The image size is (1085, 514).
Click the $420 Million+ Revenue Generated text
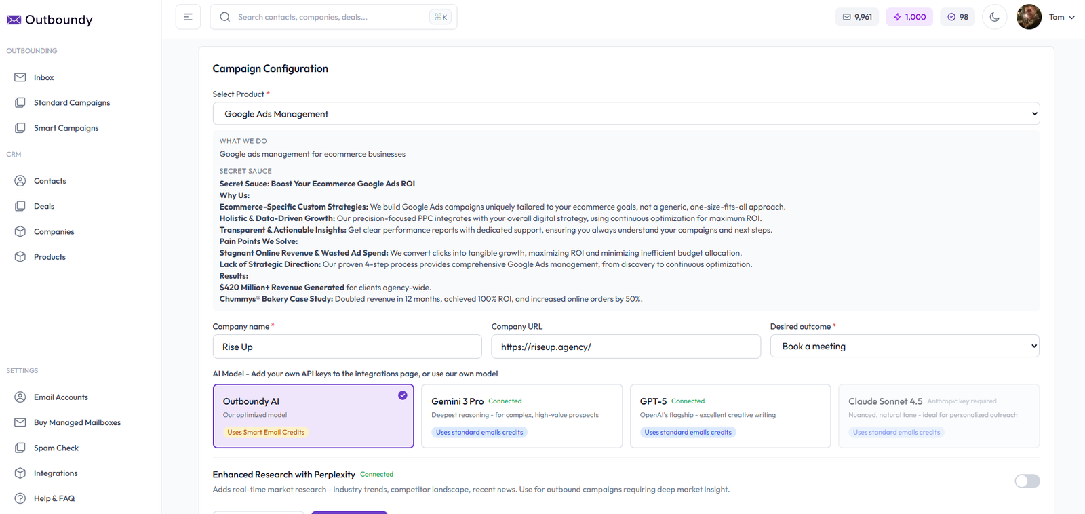click(x=282, y=288)
